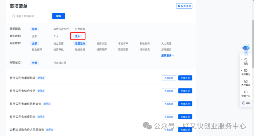Choose 设立变更 business type
This screenshot has width=254, height=136.
[x=58, y=44]
